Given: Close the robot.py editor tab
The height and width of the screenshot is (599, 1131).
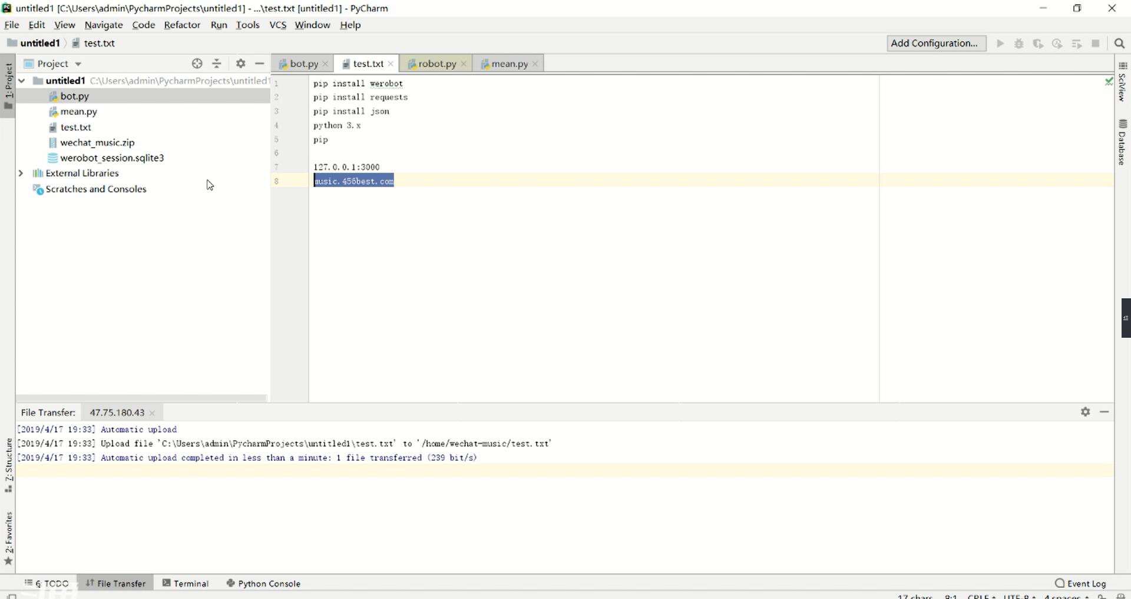Looking at the screenshot, I should [x=464, y=64].
